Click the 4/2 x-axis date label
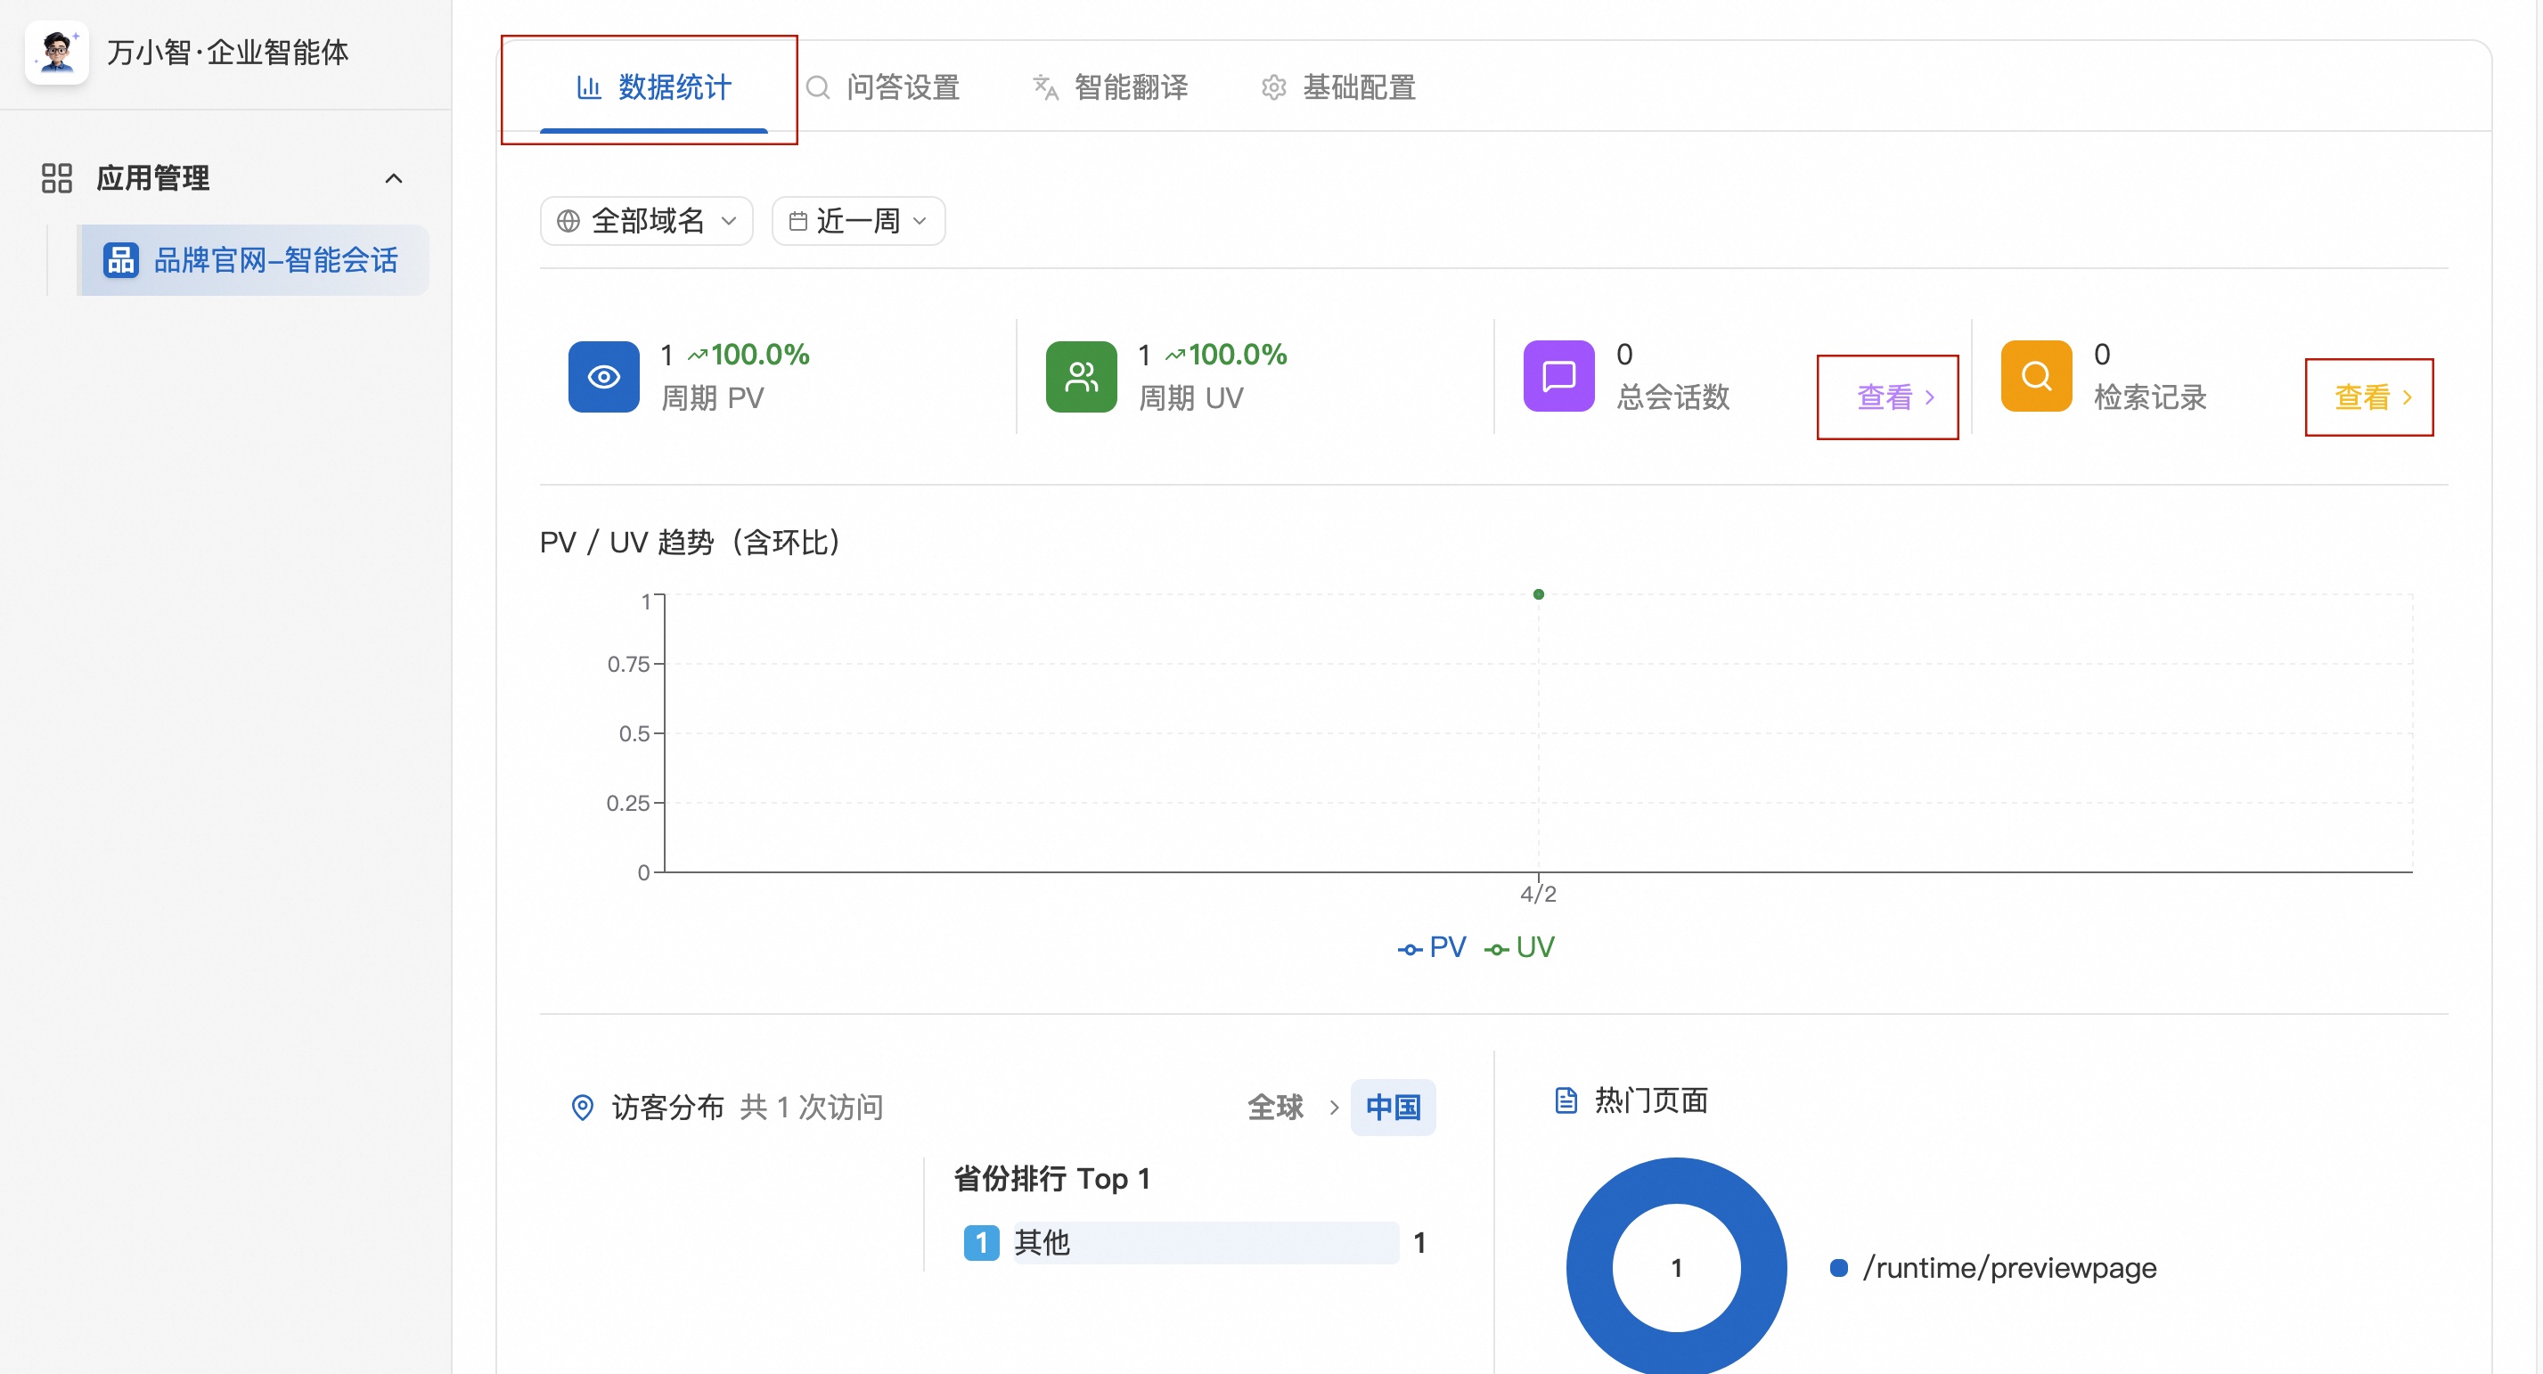2543x1374 pixels. (x=1538, y=895)
